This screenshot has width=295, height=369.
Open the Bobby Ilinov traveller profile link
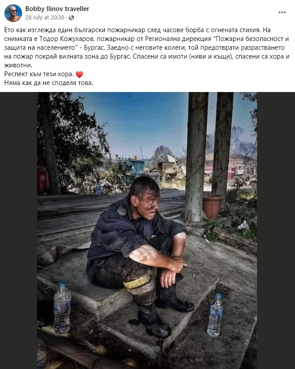57,9
